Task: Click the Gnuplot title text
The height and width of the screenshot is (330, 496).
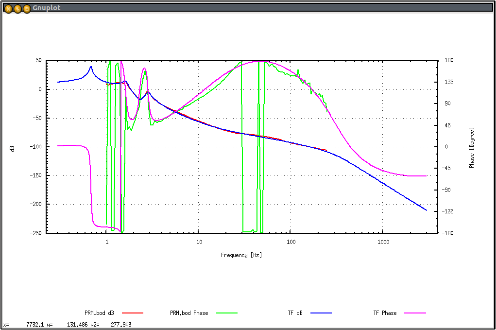Action: (46, 8)
